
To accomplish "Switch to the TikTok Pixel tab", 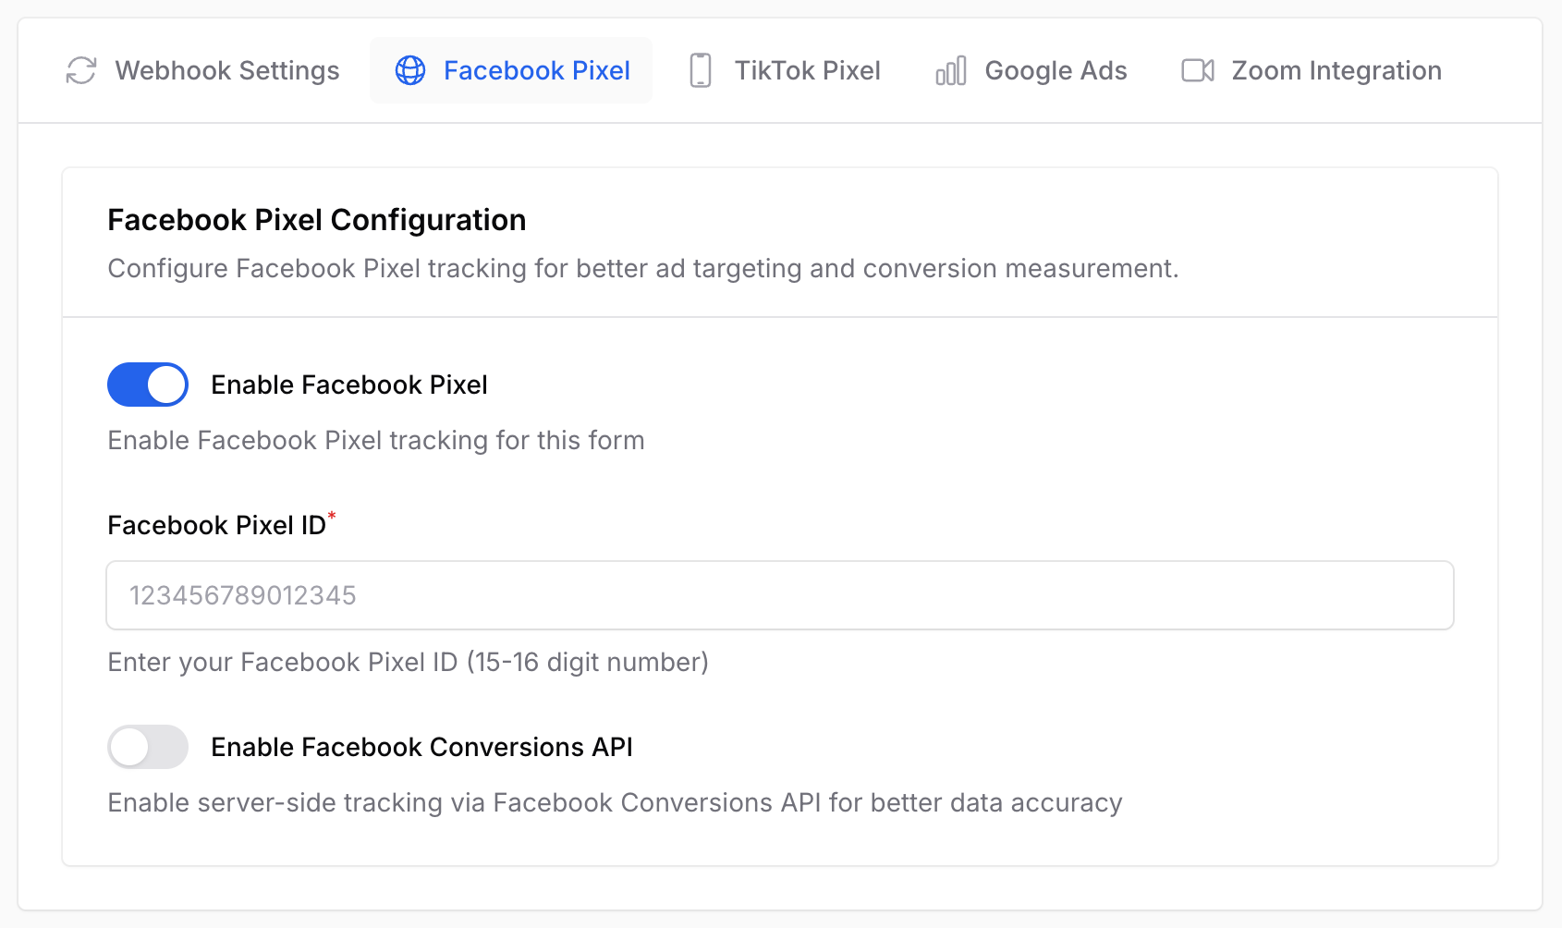I will tap(785, 70).
